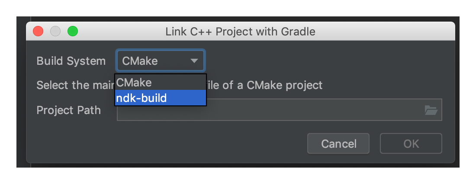This screenshot has height=184, width=476.
Task: Click the green zoom window button
Action: pos(73,31)
